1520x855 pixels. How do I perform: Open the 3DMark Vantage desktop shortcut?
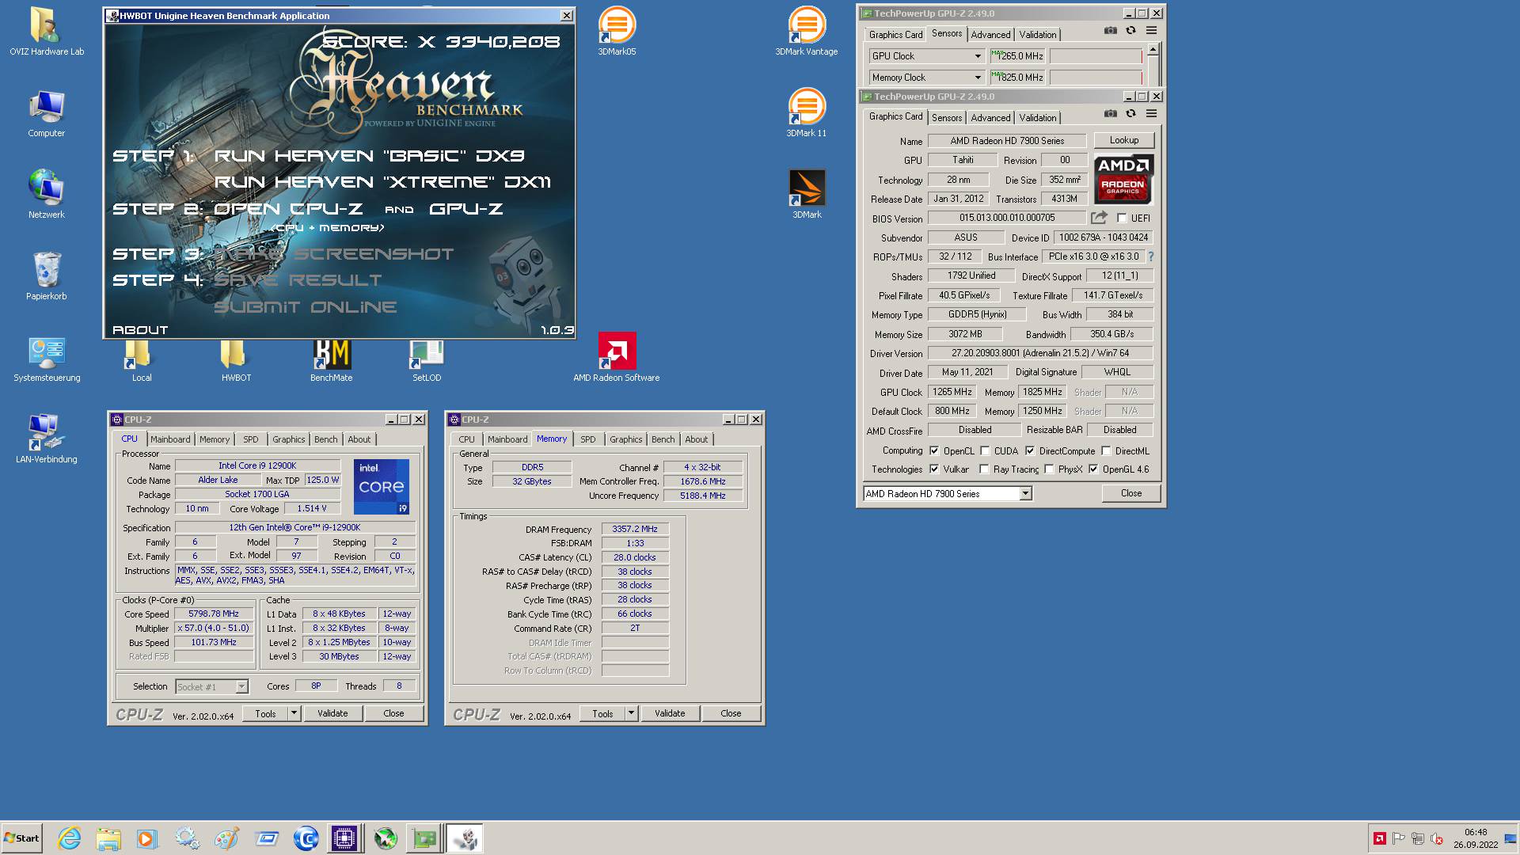(x=806, y=31)
